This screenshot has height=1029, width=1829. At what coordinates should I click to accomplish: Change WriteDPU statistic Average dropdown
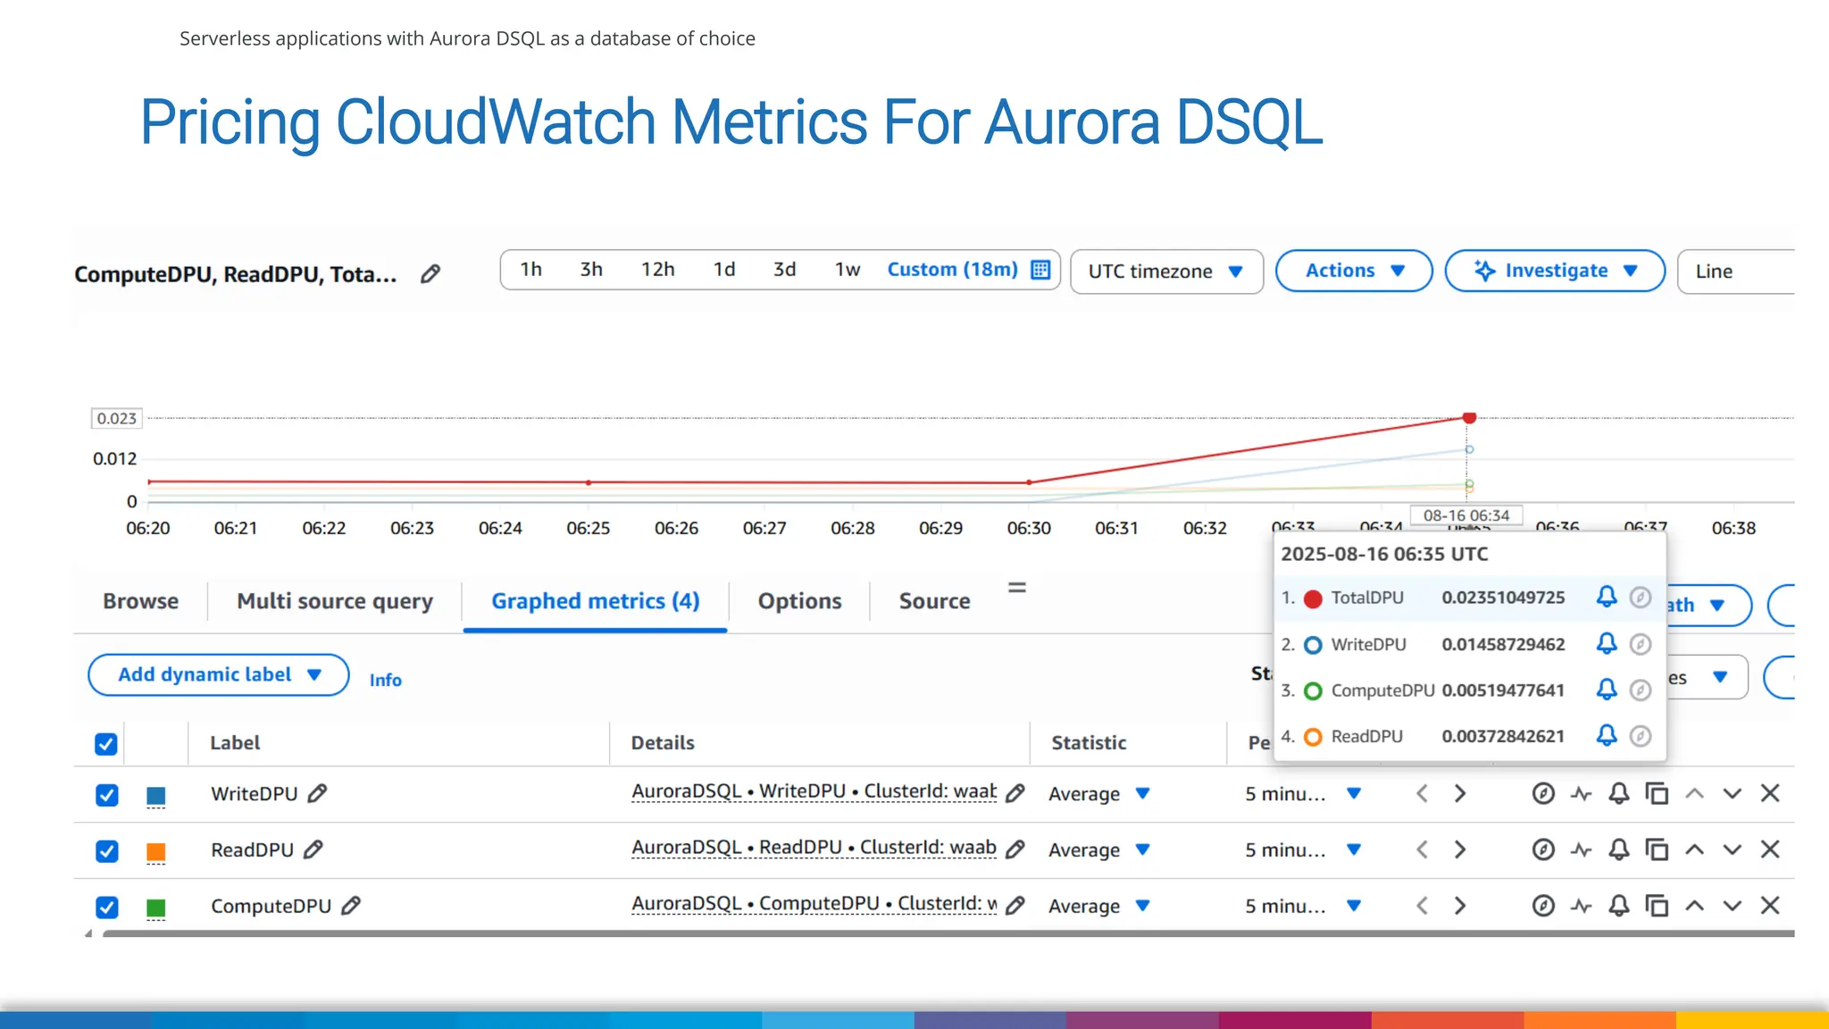[1099, 793]
